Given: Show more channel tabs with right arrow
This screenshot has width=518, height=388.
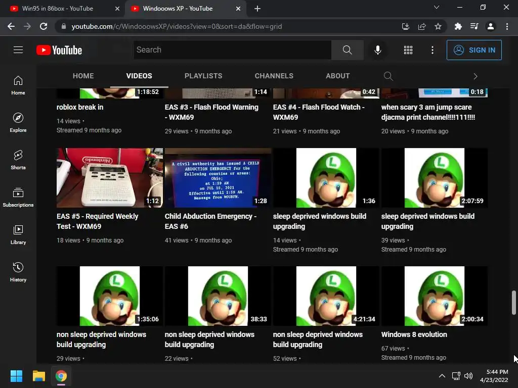Looking at the screenshot, I should (475, 76).
